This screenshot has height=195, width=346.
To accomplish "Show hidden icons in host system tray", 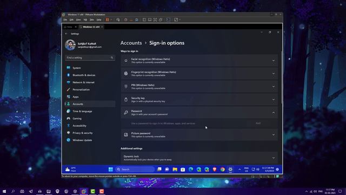I will (307, 191).
